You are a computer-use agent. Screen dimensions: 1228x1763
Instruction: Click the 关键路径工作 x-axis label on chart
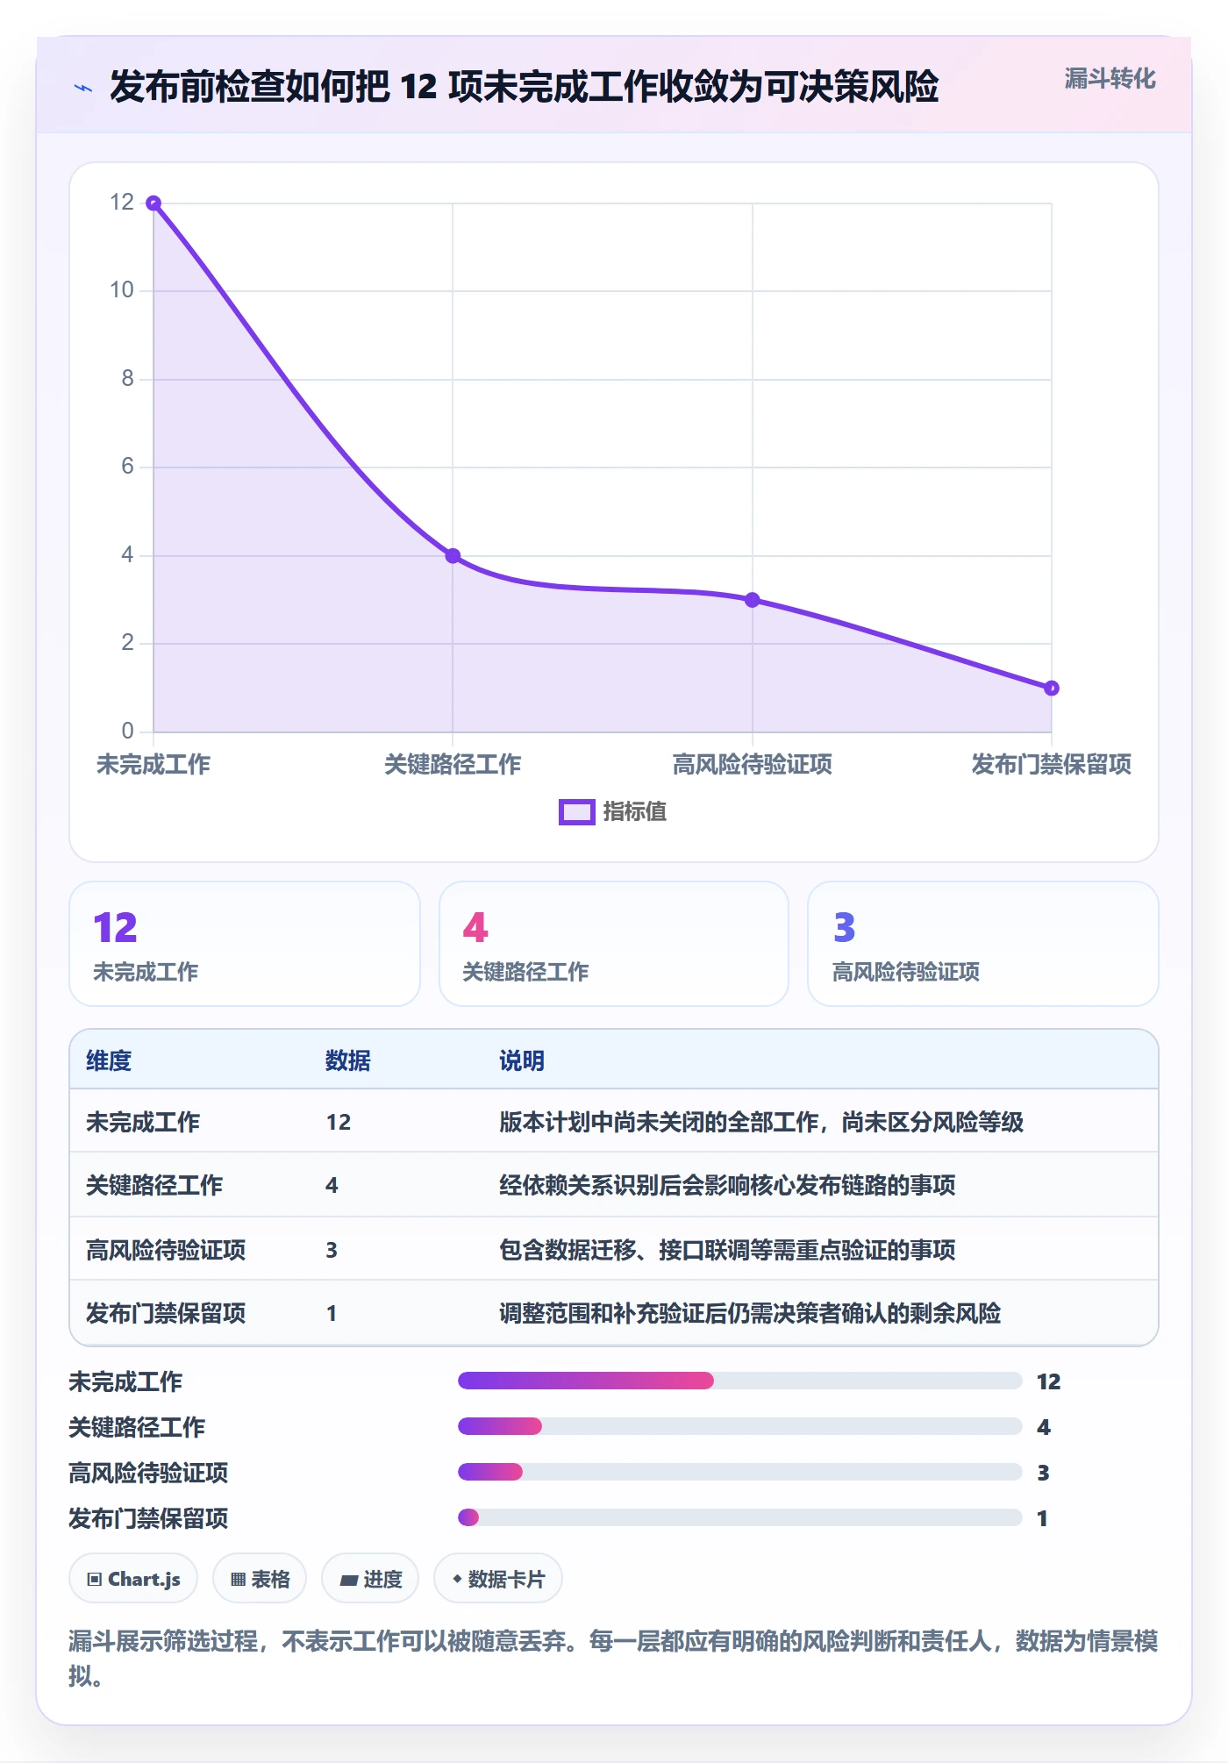tap(453, 765)
